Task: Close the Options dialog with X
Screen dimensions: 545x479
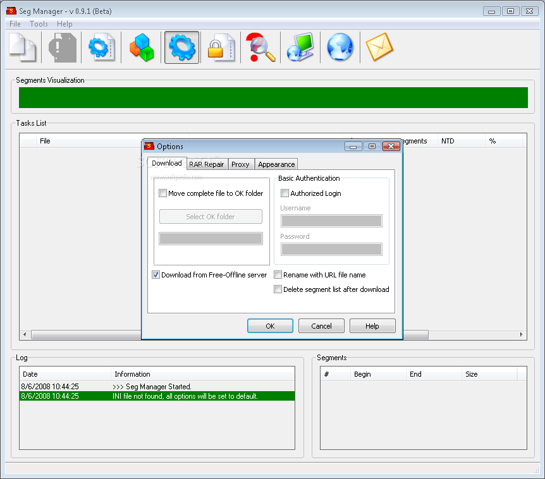Action: (x=391, y=146)
